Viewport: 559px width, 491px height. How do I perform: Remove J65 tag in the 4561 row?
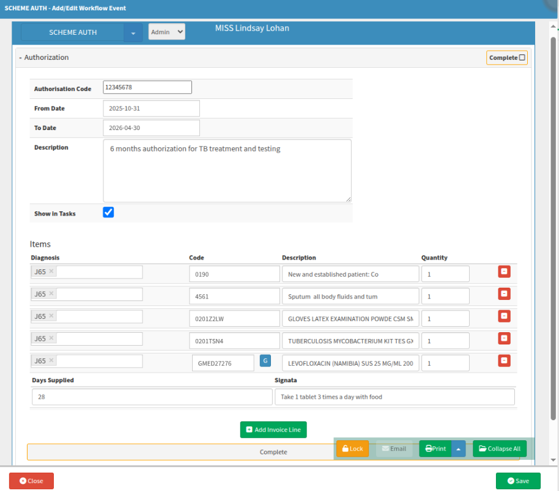click(51, 293)
